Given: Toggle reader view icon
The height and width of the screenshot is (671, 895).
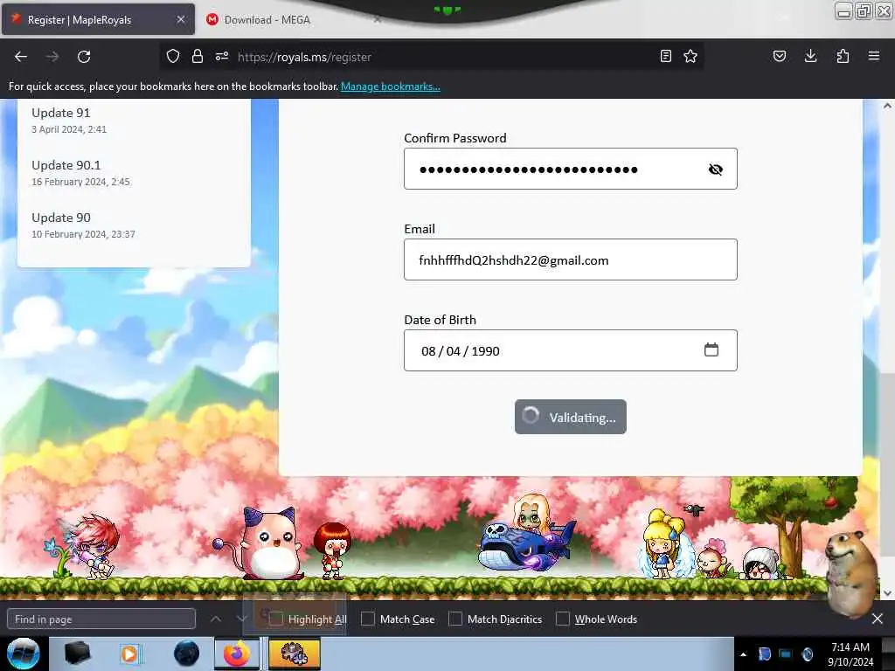Looking at the screenshot, I should coord(665,57).
